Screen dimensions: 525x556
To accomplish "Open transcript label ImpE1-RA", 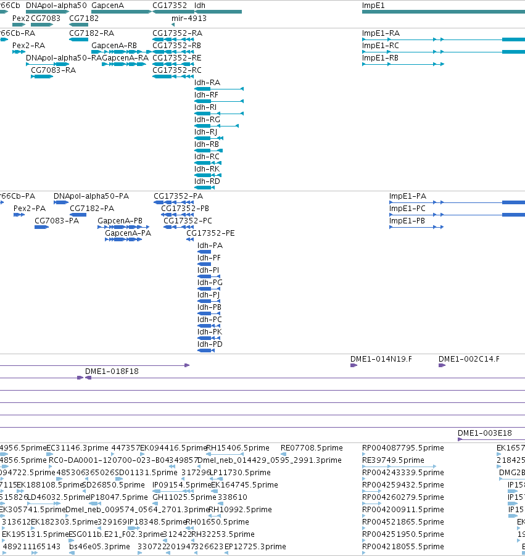I will click(x=381, y=33).
